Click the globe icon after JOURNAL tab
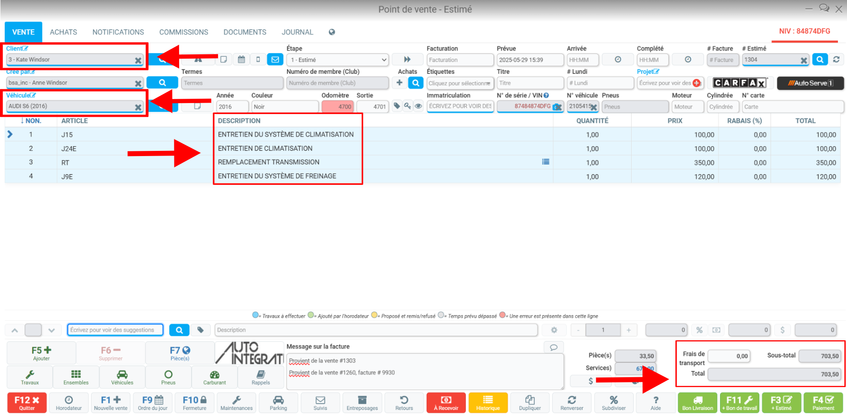 [332, 32]
